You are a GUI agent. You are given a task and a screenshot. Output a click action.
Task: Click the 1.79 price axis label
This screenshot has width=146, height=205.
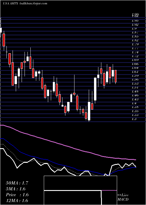click(135, 44)
